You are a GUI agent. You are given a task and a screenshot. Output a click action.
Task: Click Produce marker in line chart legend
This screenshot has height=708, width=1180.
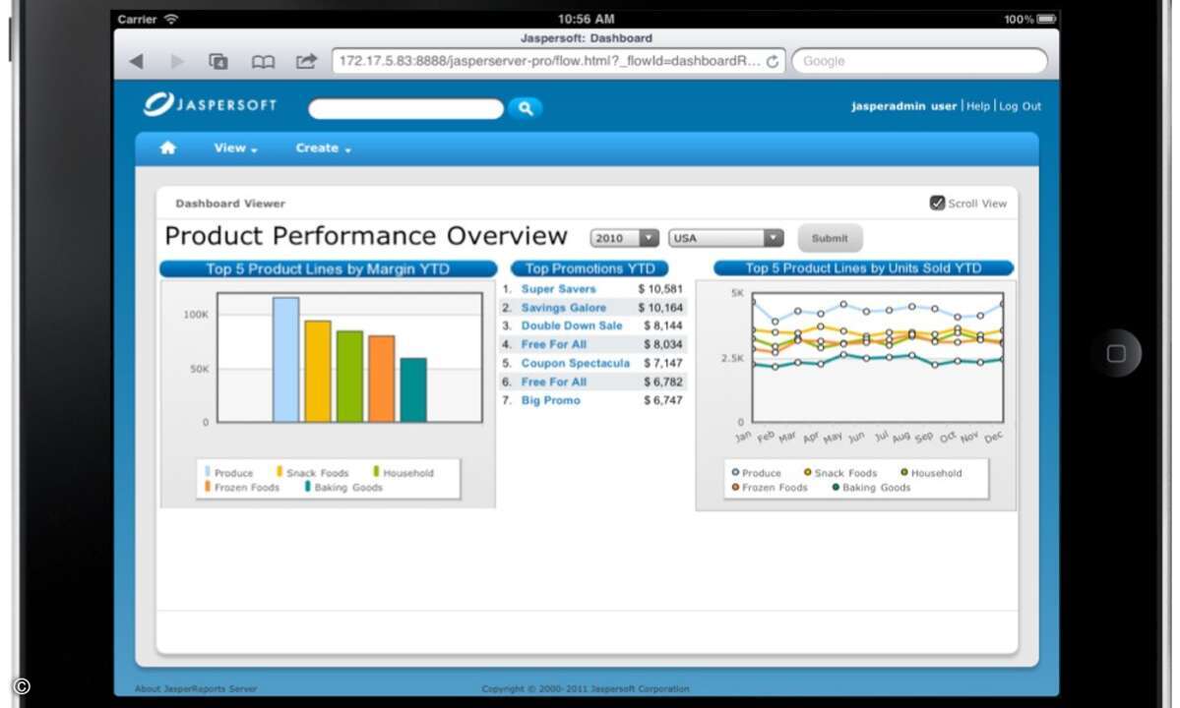[735, 472]
